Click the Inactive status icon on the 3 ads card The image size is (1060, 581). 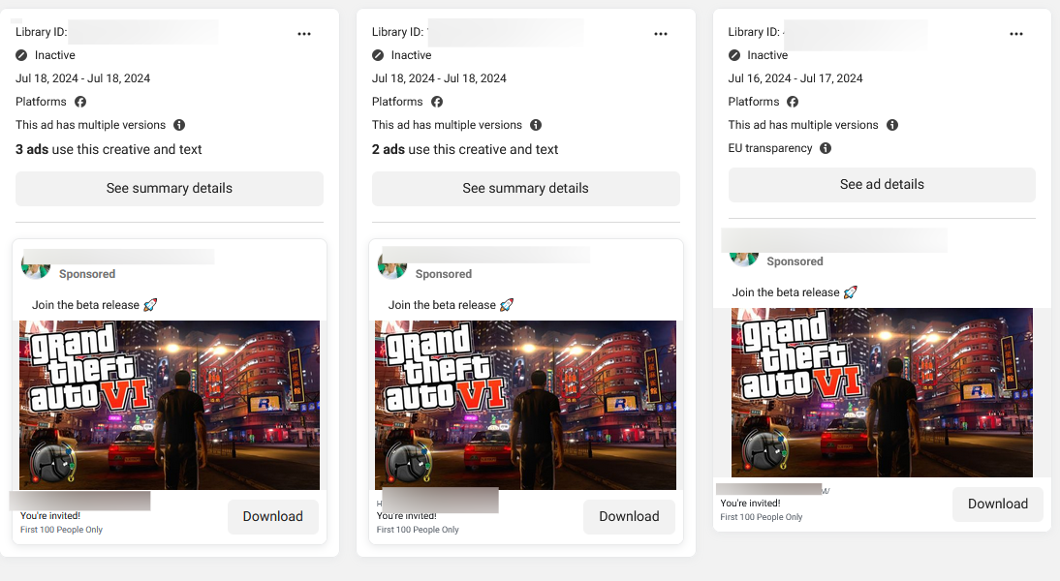tap(22, 55)
